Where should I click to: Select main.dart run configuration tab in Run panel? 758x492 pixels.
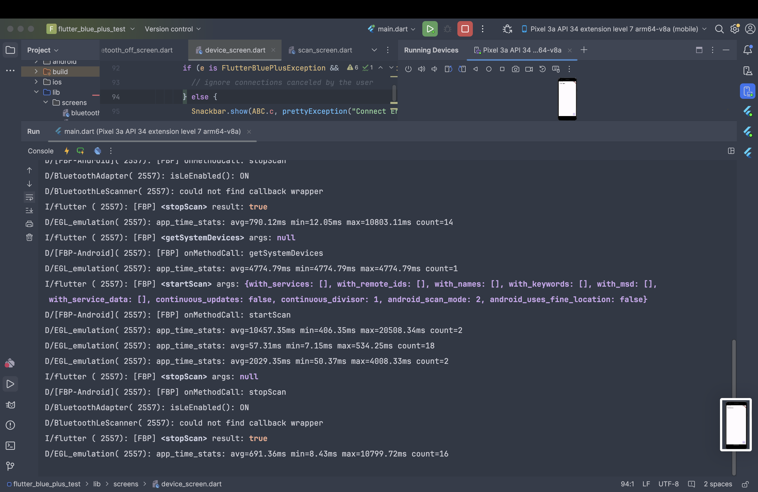tap(152, 131)
